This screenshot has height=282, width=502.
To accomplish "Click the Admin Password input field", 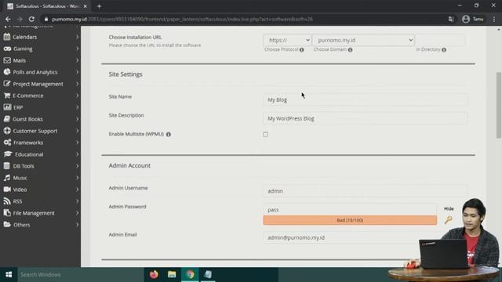I will point(350,210).
